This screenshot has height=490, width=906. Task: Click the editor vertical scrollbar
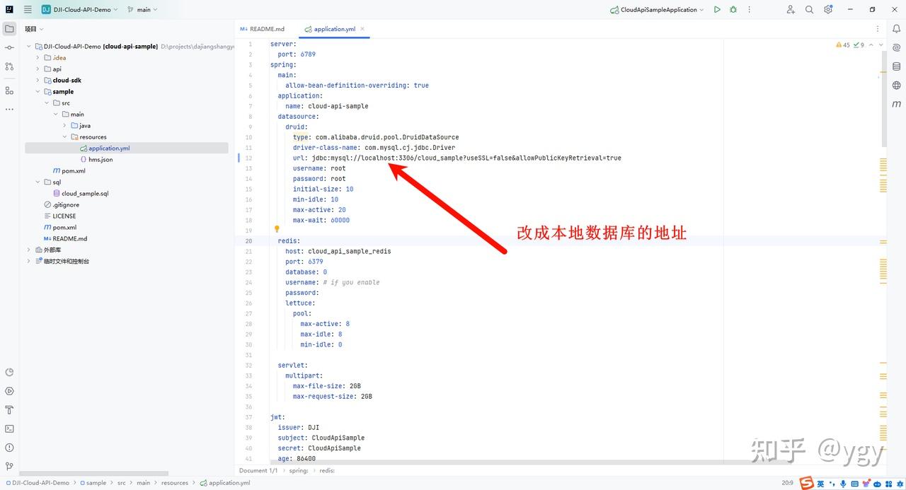(x=883, y=99)
